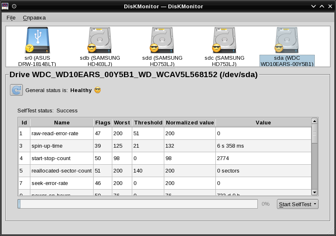Select the reallocated-sector-count row
Image resolution: width=336 pixels, height=236 pixels.
pyautogui.click(x=62, y=171)
